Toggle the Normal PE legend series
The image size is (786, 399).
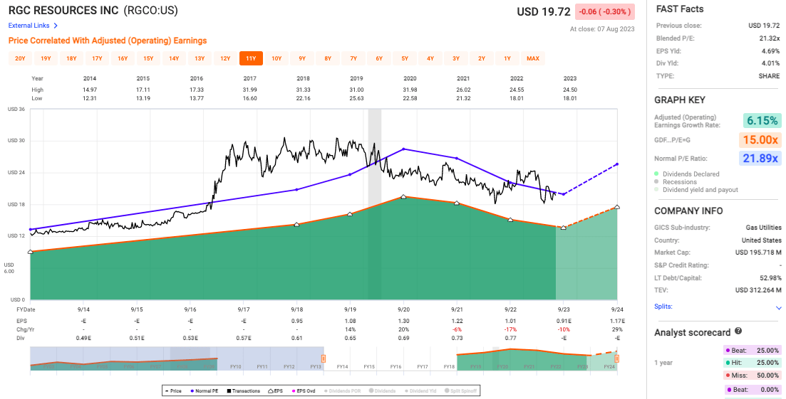(x=205, y=391)
